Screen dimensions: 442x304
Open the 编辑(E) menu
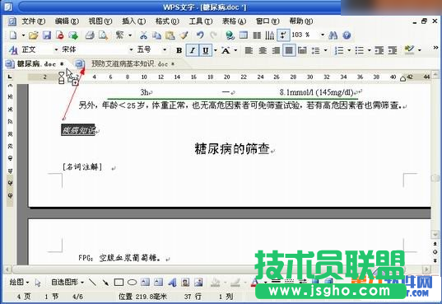click(x=67, y=21)
